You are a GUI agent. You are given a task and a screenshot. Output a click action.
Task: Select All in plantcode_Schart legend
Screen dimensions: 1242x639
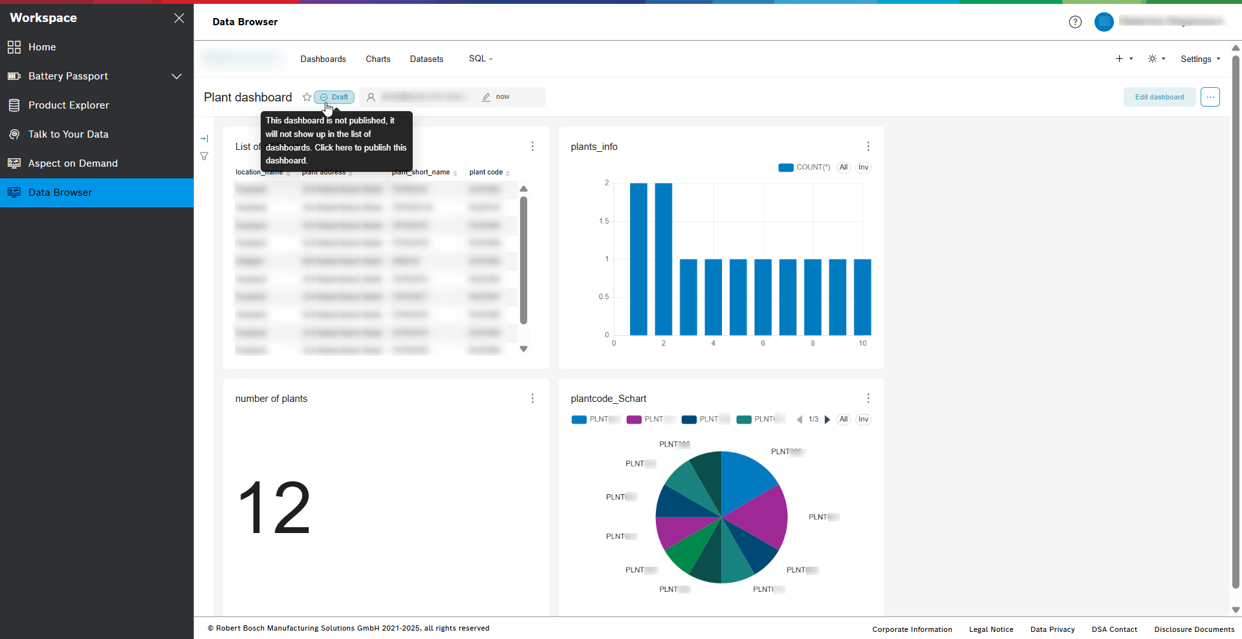pos(844,419)
